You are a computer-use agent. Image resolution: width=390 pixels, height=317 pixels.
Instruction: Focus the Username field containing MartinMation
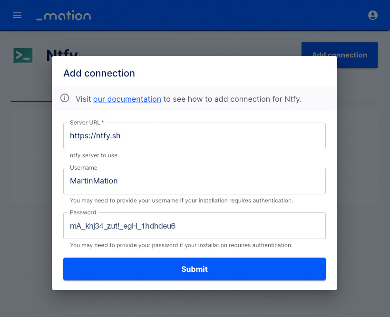pos(194,181)
